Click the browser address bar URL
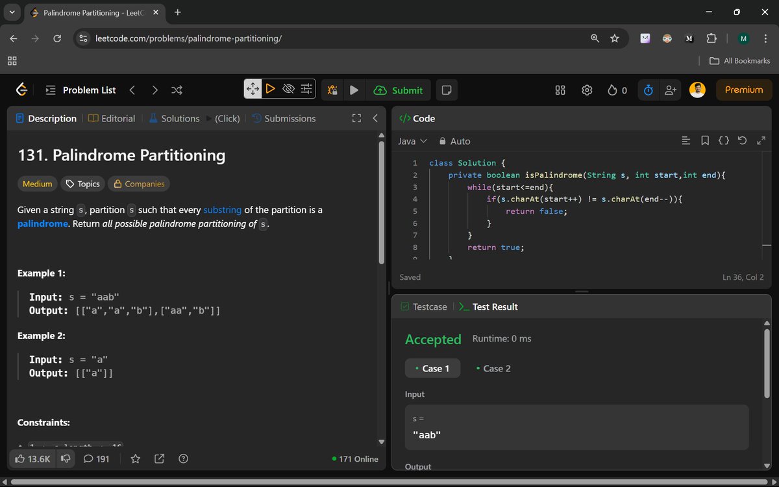The height and width of the screenshot is (487, 779). pos(189,38)
